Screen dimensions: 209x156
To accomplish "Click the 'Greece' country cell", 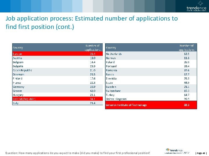I will (x=17, y=91).
